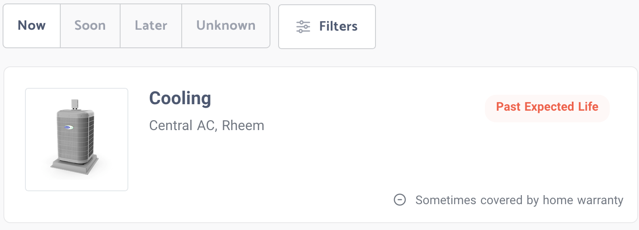This screenshot has height=230, width=639.
Task: Click the Rheem brand name
Action: [x=243, y=126]
